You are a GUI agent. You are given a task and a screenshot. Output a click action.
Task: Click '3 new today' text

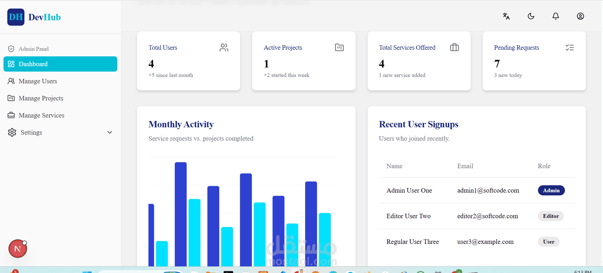click(508, 75)
